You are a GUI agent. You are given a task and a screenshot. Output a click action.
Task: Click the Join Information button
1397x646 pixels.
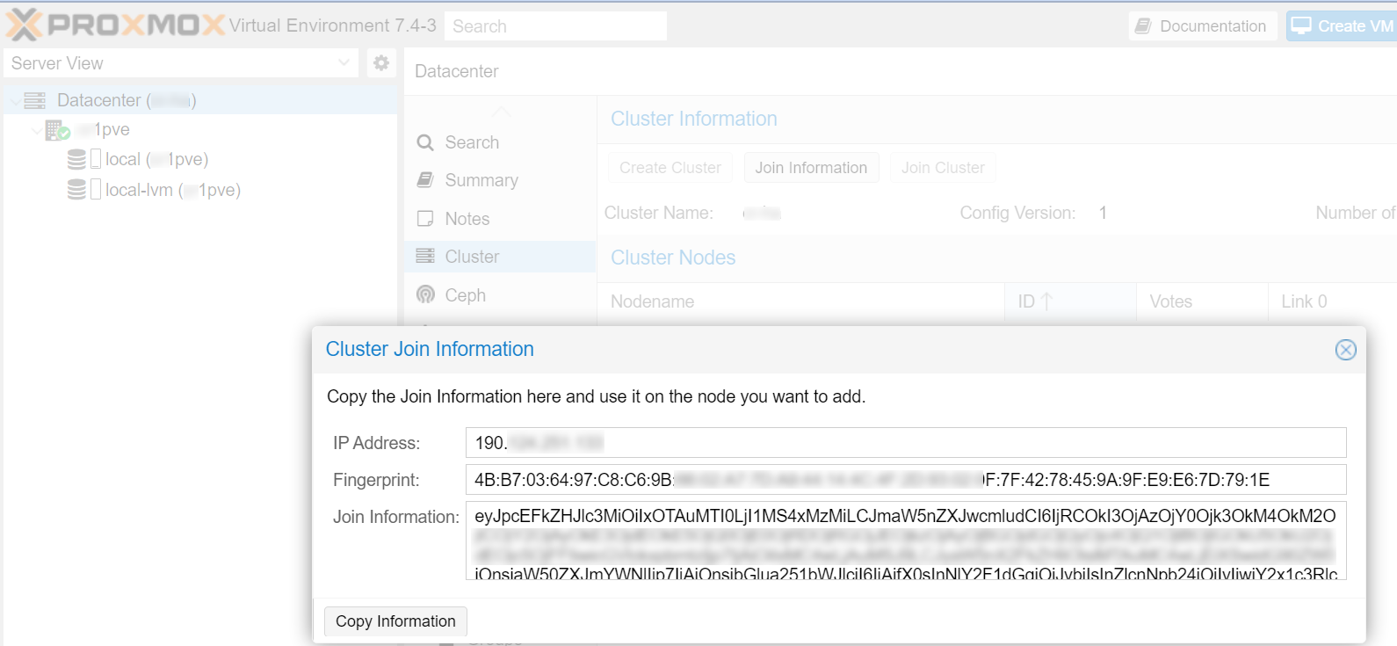click(811, 168)
